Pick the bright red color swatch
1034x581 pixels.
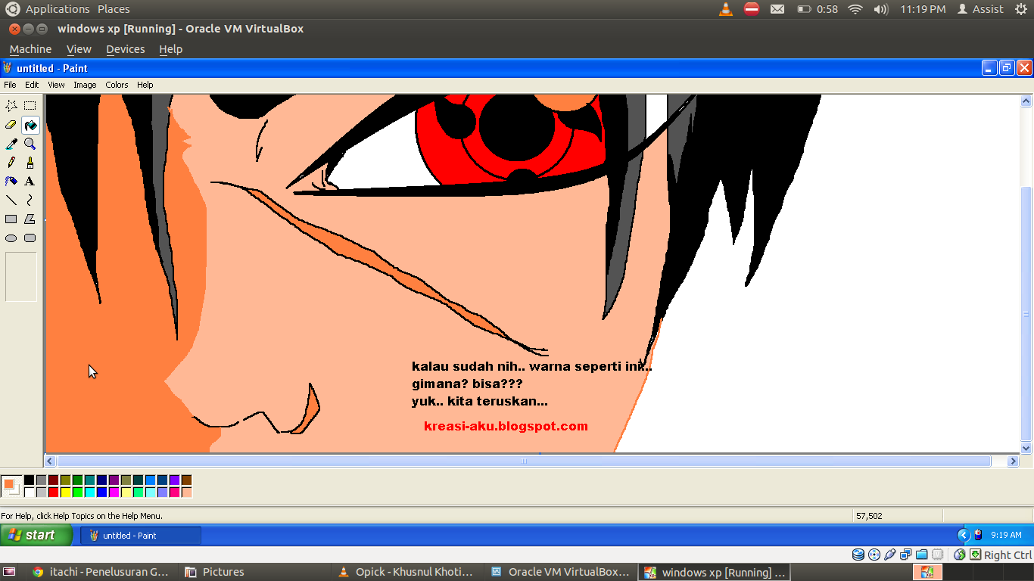point(53,492)
